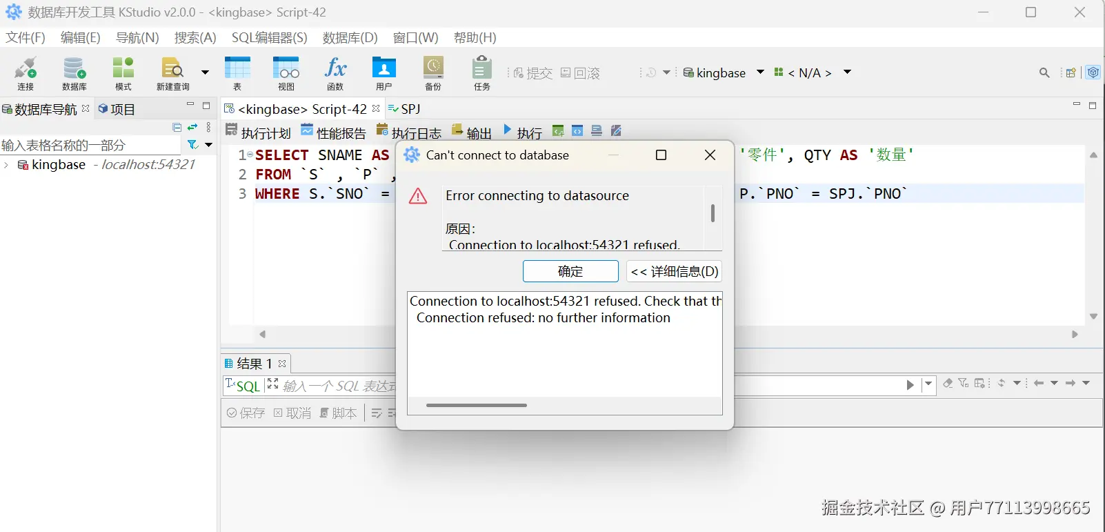Open the 搜索(A) menu
This screenshot has width=1105, height=532.
click(x=195, y=37)
